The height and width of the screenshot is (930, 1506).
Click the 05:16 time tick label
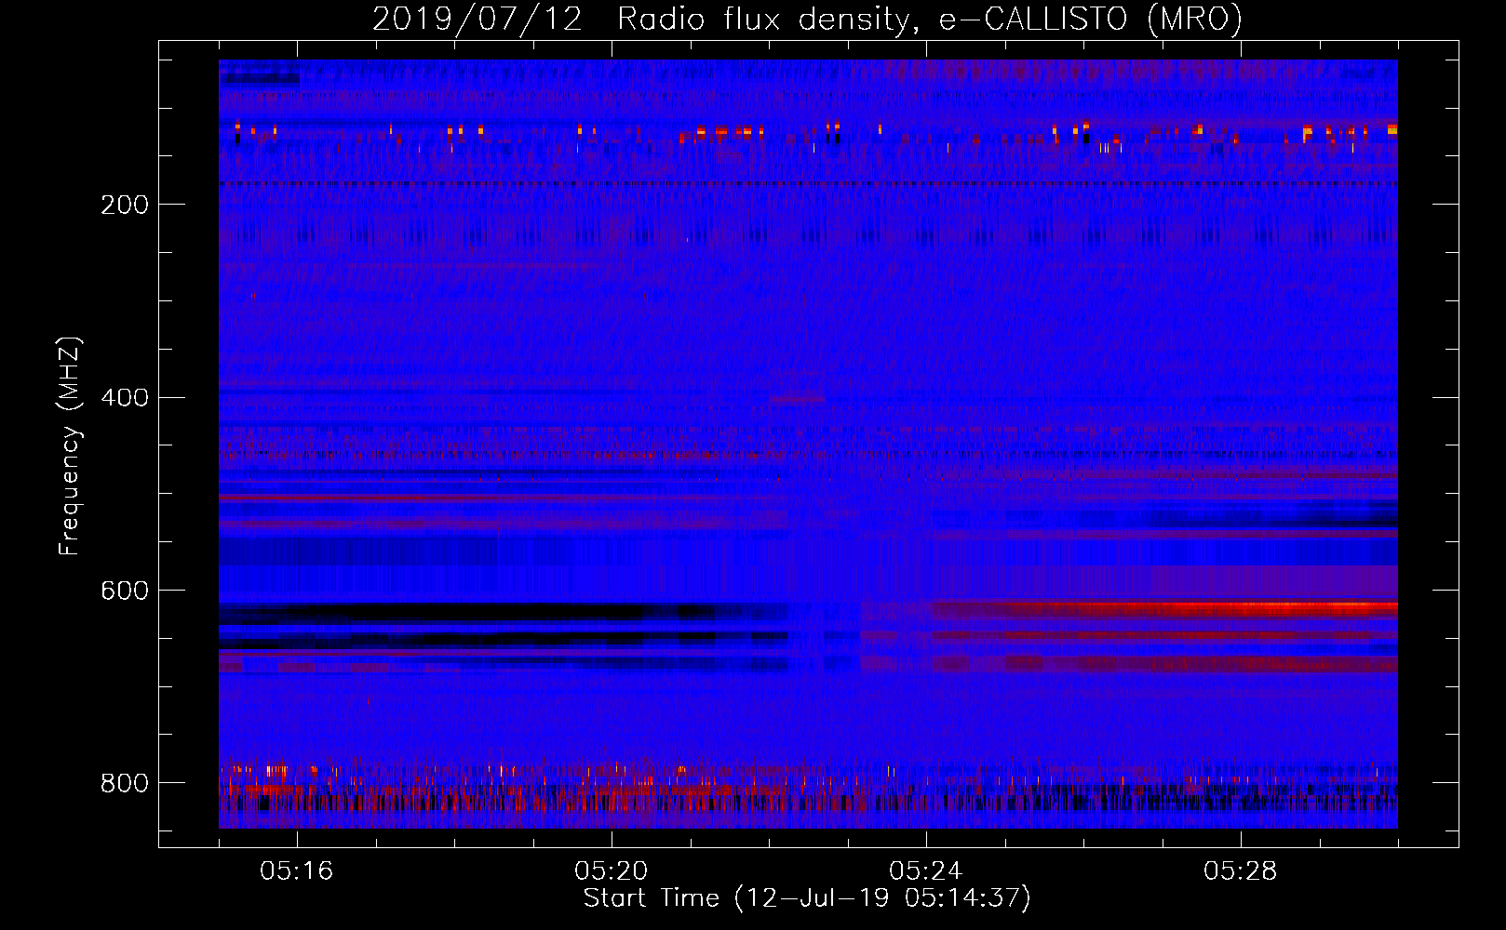pyautogui.click(x=297, y=871)
